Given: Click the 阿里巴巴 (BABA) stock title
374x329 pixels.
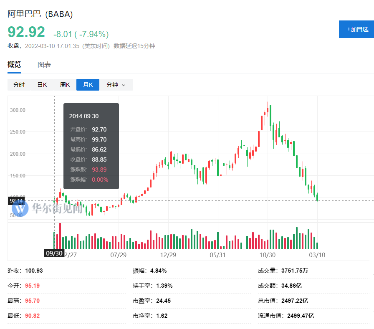Looking at the screenshot, I should click(x=40, y=14).
